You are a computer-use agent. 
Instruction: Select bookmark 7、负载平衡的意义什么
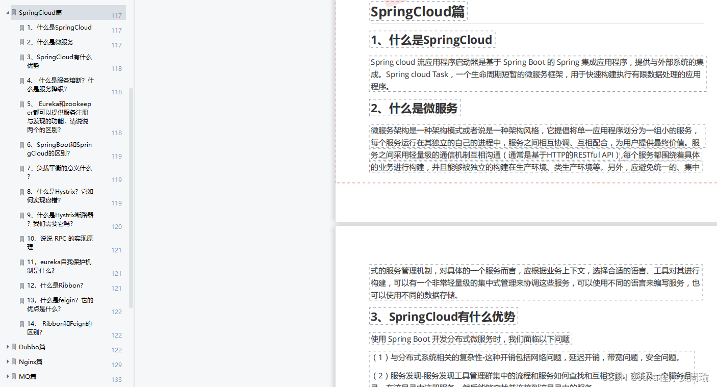pyautogui.click(x=59, y=172)
